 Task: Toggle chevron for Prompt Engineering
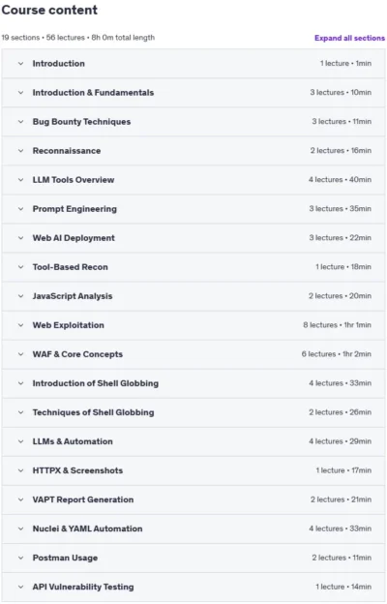click(x=20, y=209)
